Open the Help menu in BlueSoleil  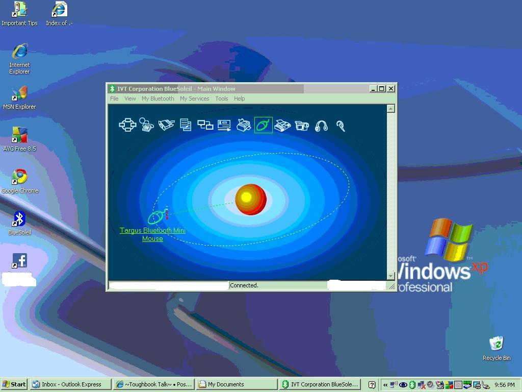click(x=239, y=99)
